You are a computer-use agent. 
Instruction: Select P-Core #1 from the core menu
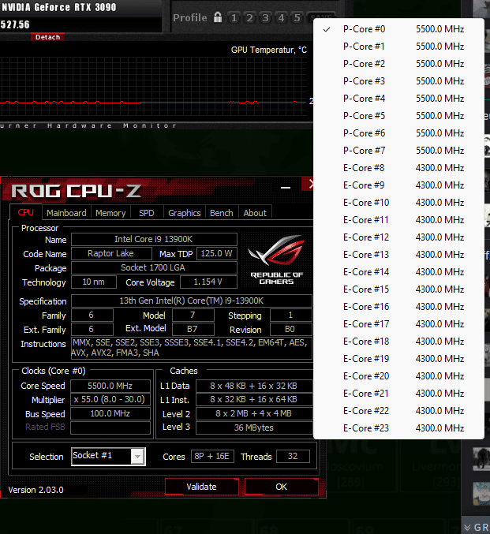[x=398, y=47]
